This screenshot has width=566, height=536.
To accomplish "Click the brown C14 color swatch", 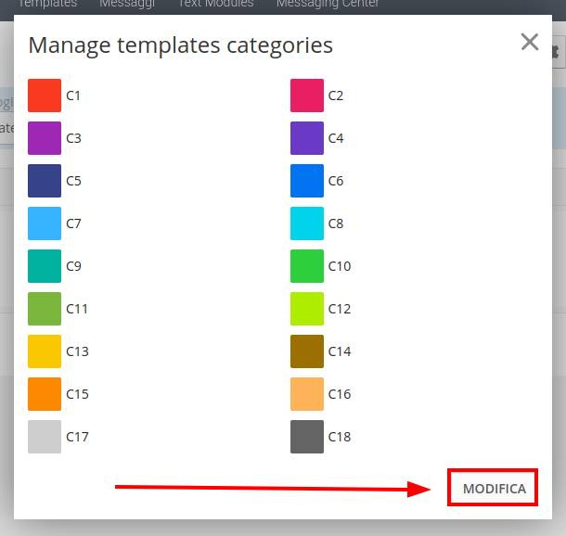I will coord(307,351).
